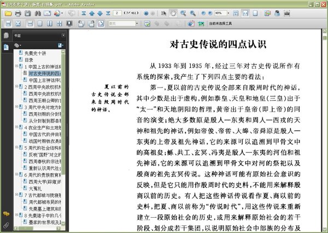Toggle the Bookmarks panel sidebar icon

(6, 48)
